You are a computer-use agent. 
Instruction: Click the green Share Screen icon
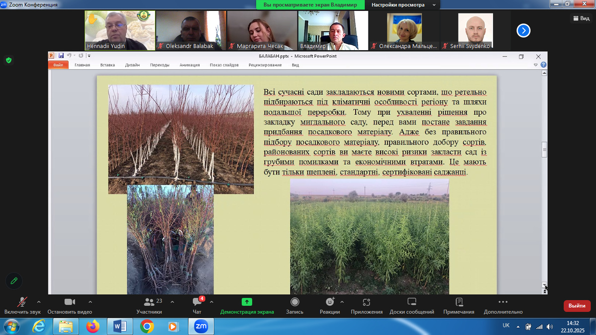[x=247, y=302]
